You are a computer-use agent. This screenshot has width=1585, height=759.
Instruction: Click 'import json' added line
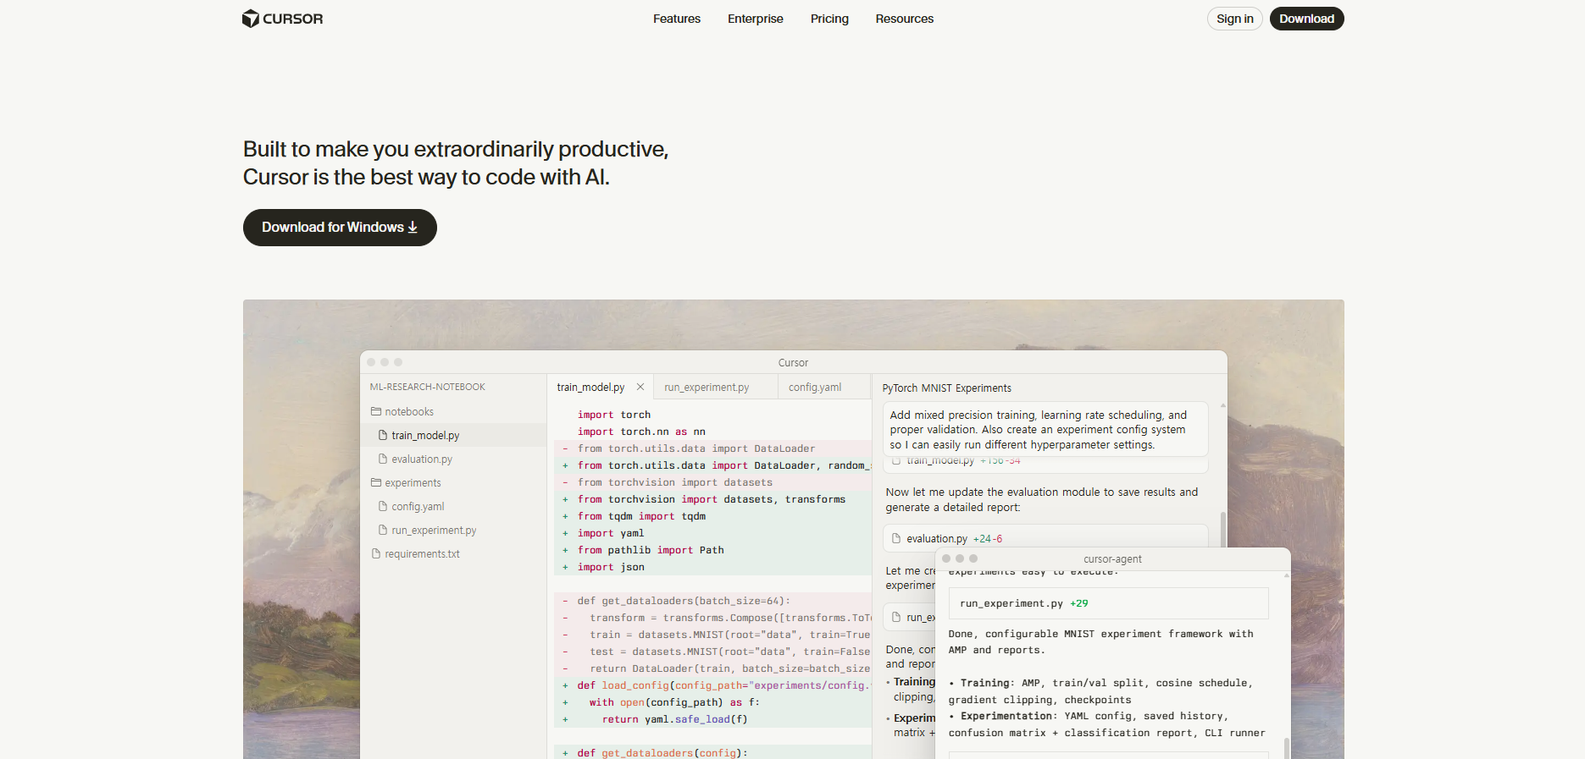point(611,567)
